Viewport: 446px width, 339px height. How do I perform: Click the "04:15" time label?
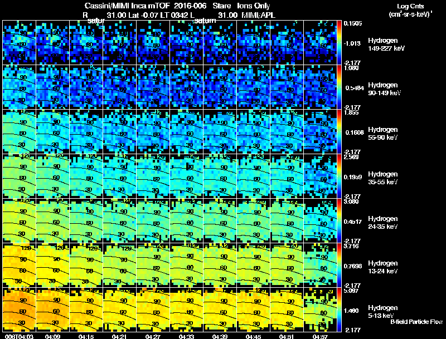[x=86, y=336]
